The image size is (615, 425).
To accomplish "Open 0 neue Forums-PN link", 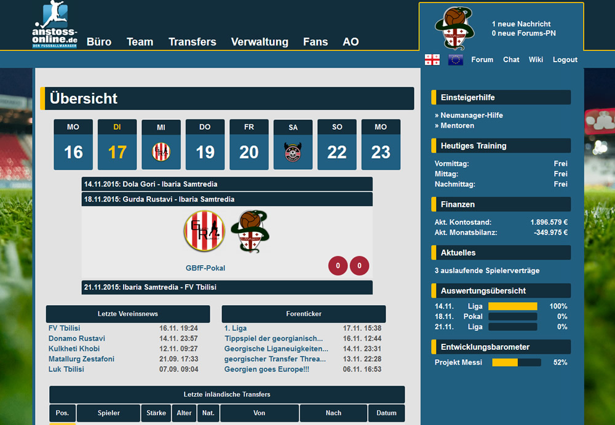I will pyautogui.click(x=523, y=33).
